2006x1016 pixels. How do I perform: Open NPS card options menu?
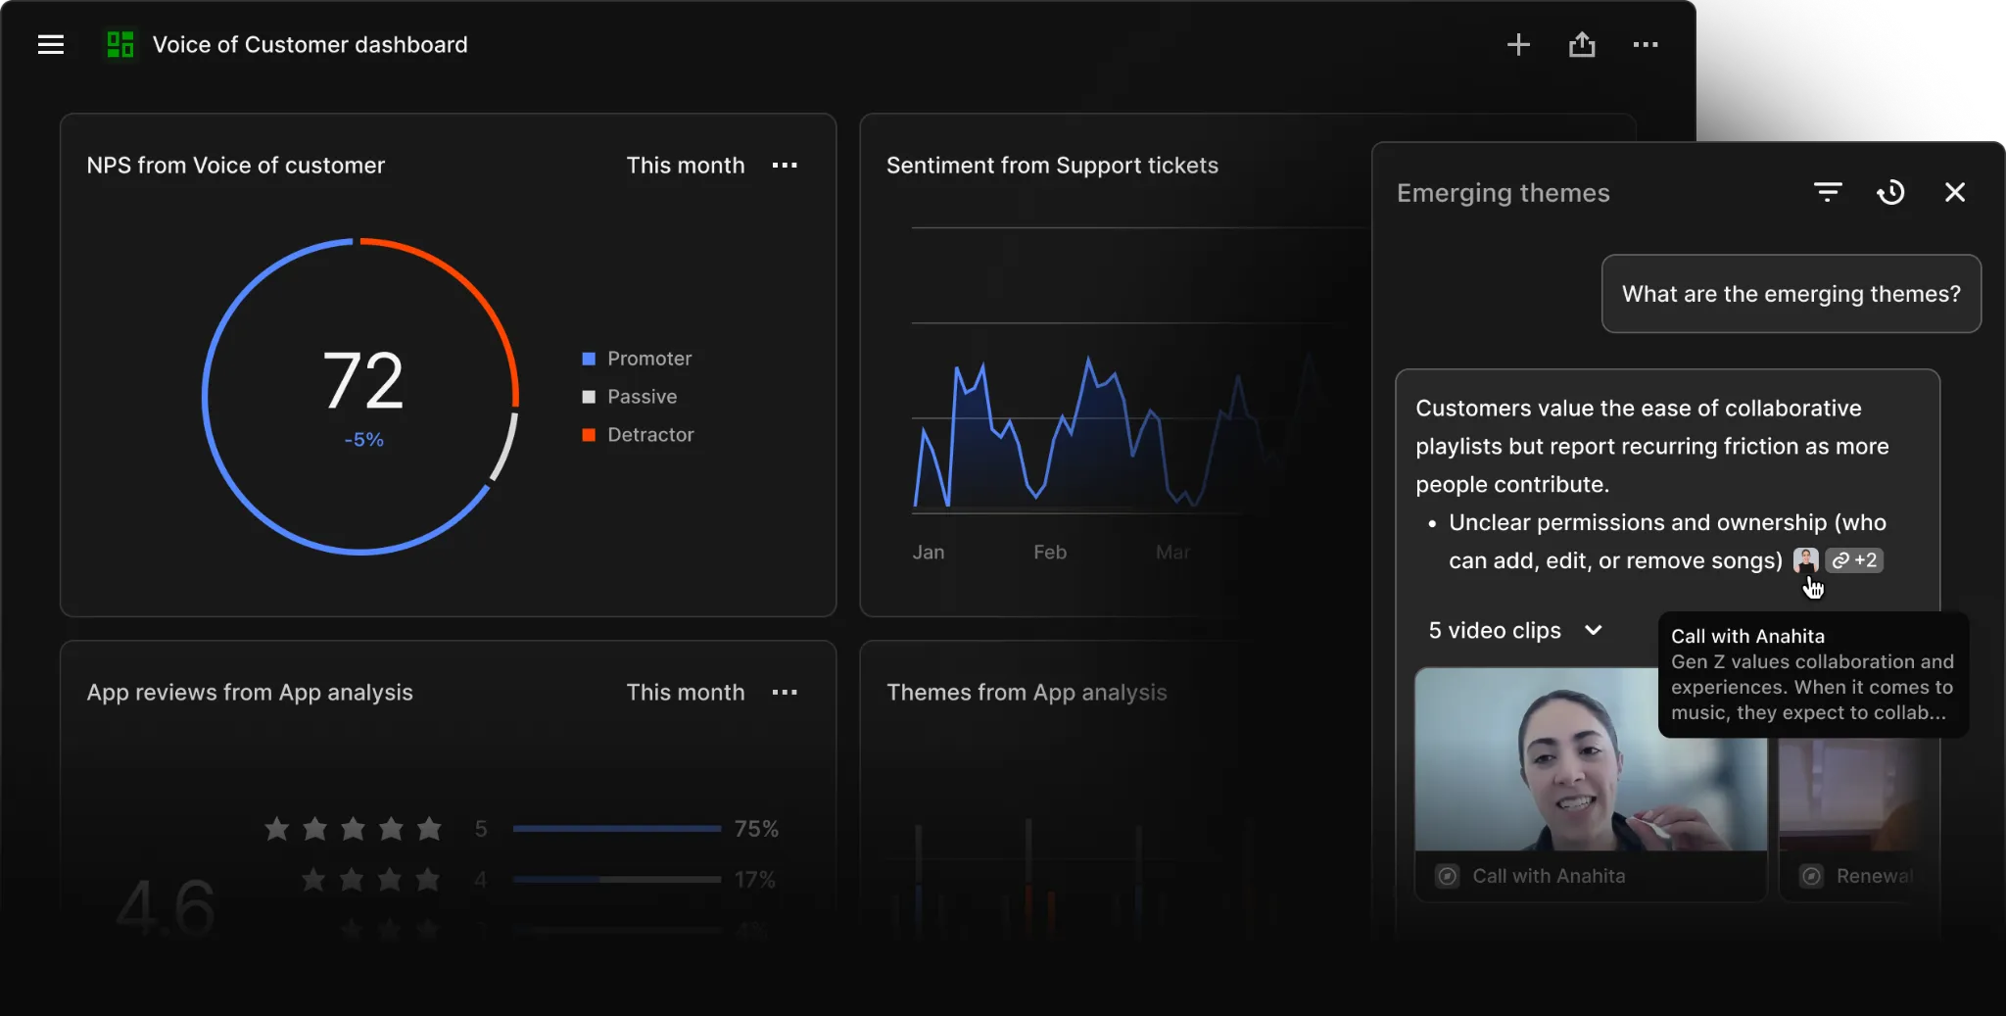coord(785,166)
